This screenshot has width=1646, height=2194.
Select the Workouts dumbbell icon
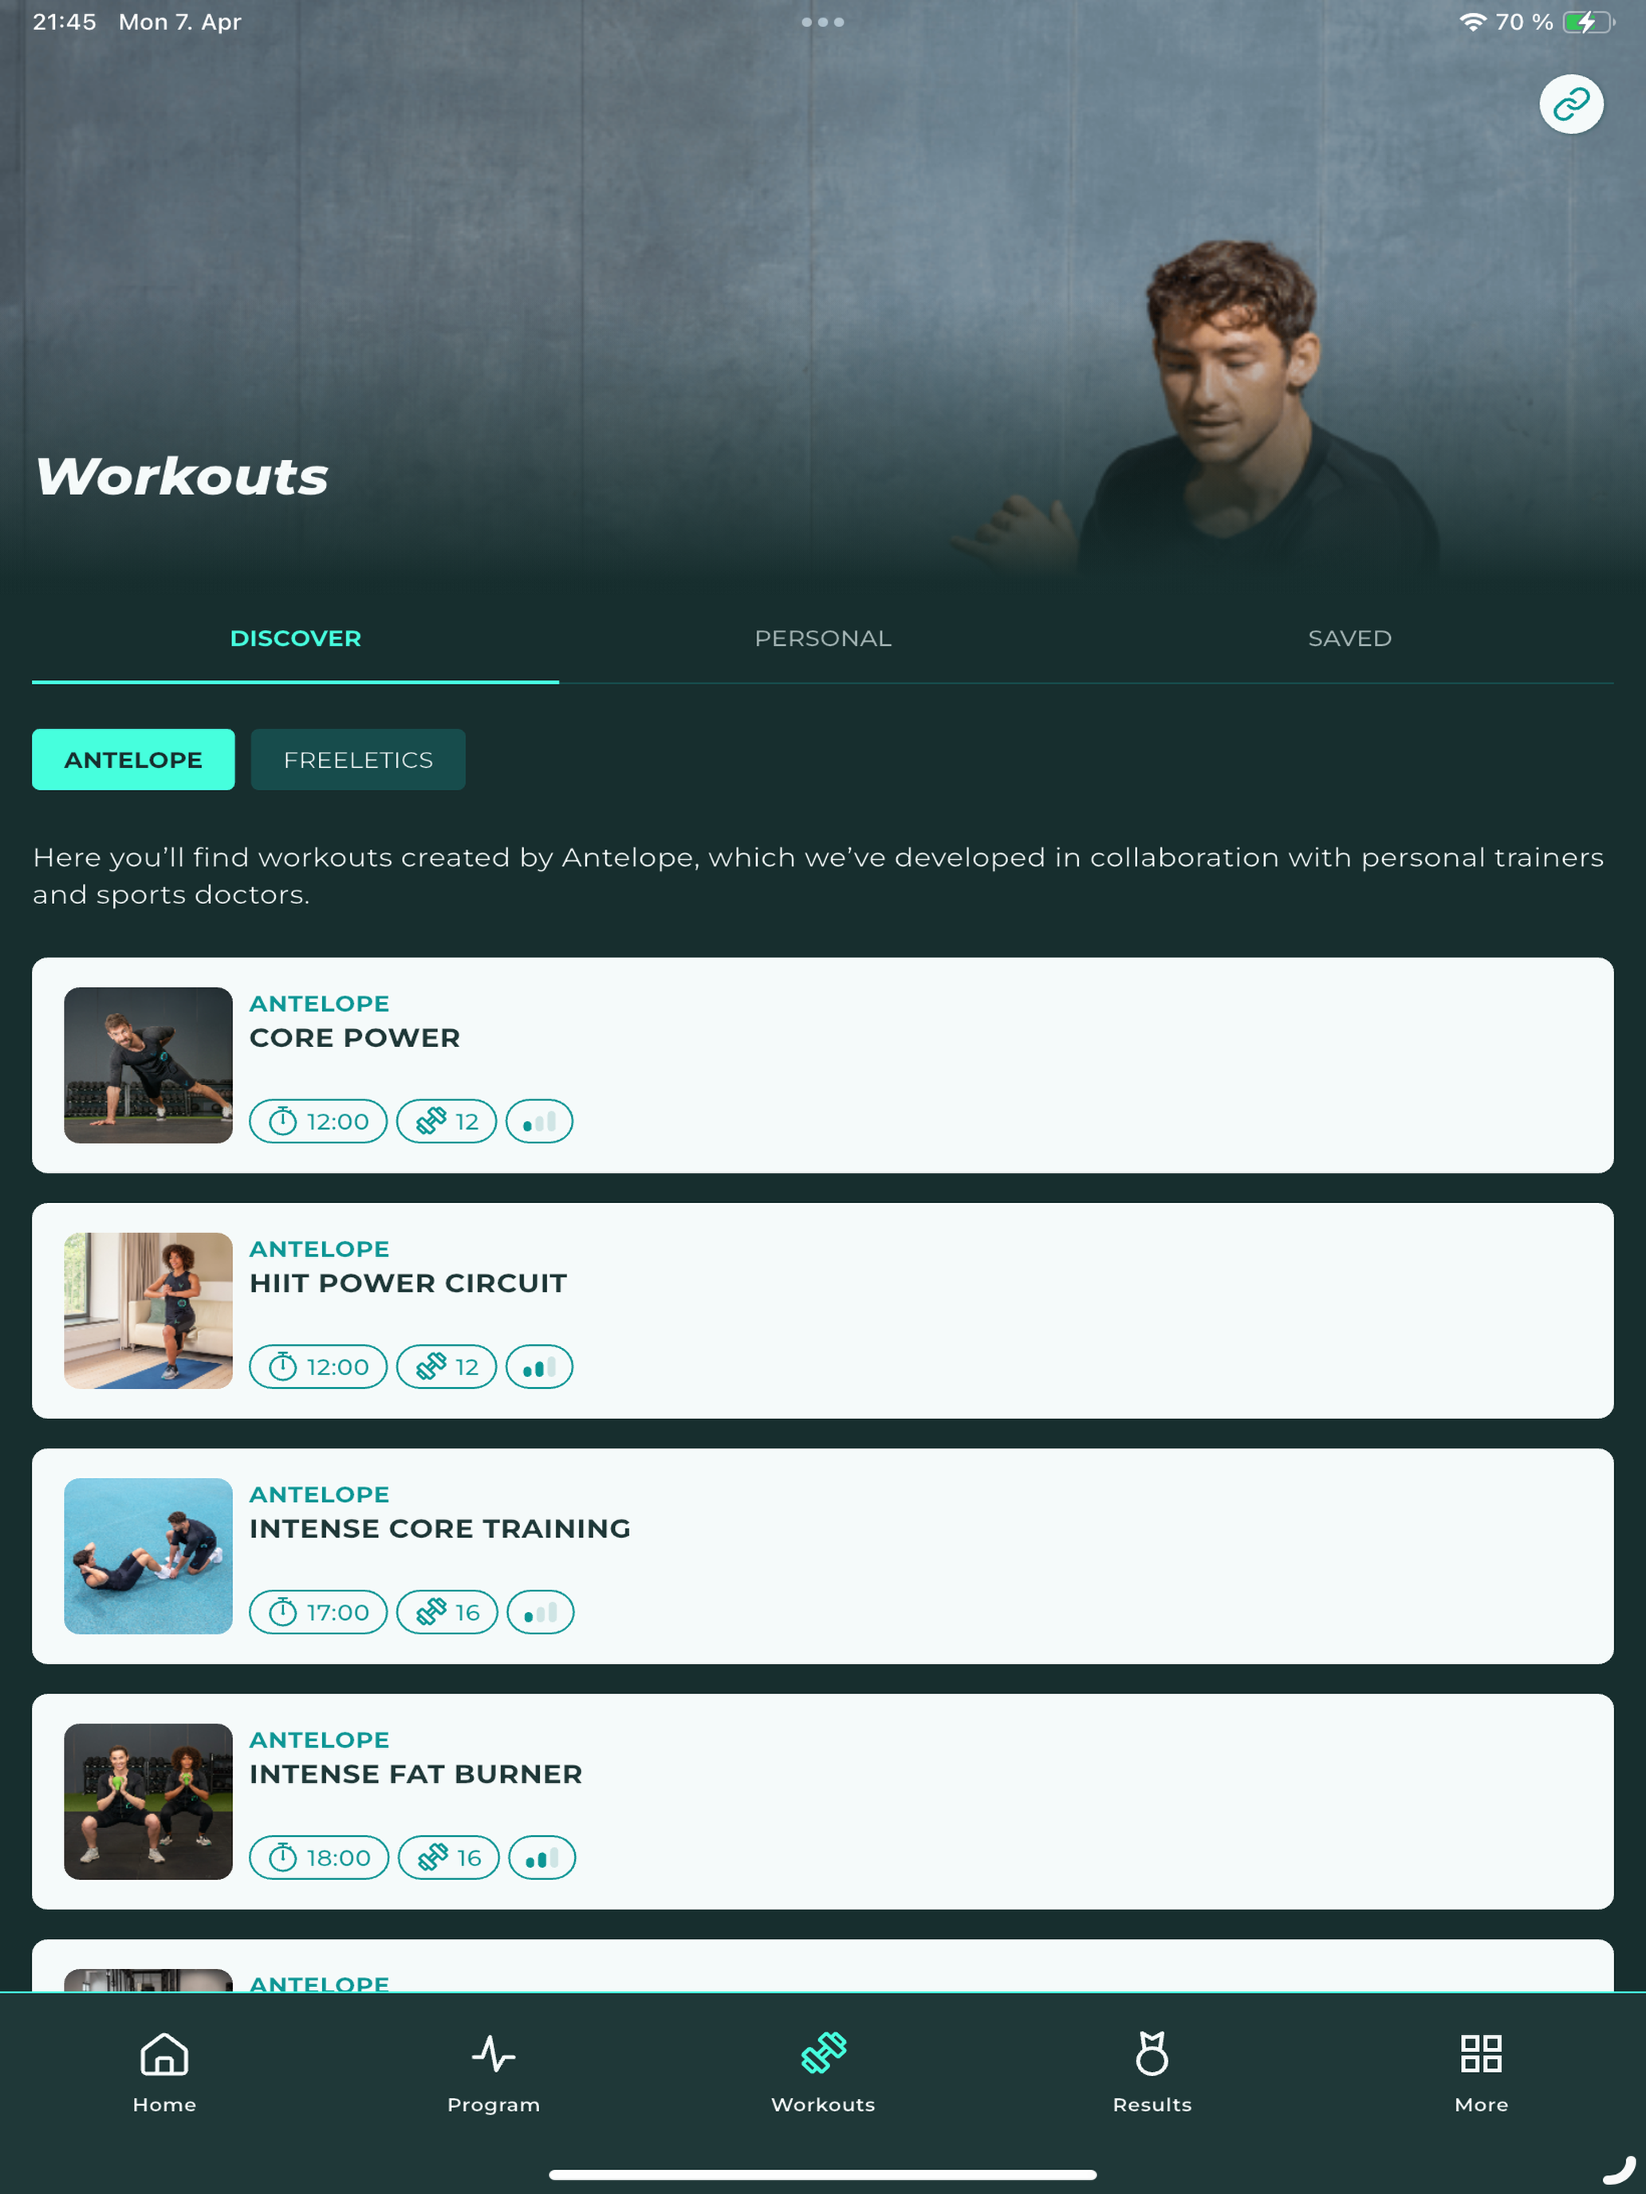(822, 2053)
